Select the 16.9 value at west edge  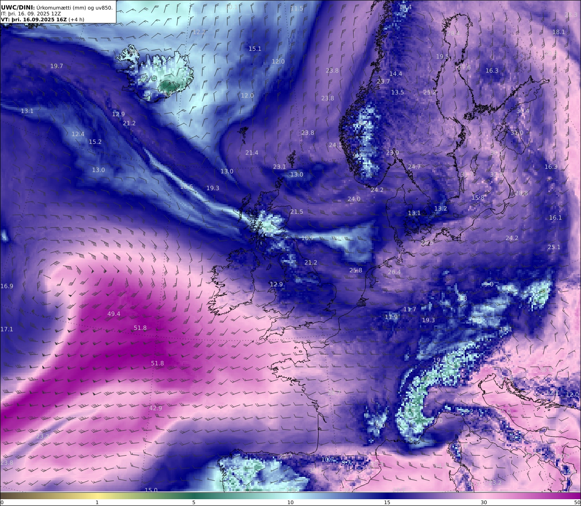point(7,286)
